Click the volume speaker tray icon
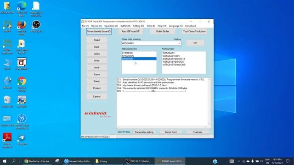294x165 pixels. tap(261, 161)
